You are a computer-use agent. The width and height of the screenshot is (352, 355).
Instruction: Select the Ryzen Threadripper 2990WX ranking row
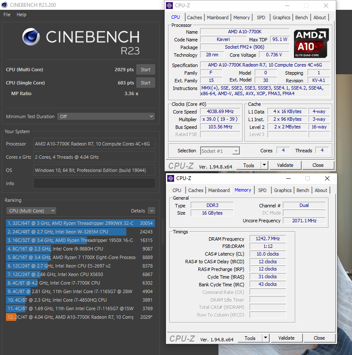[80, 223]
